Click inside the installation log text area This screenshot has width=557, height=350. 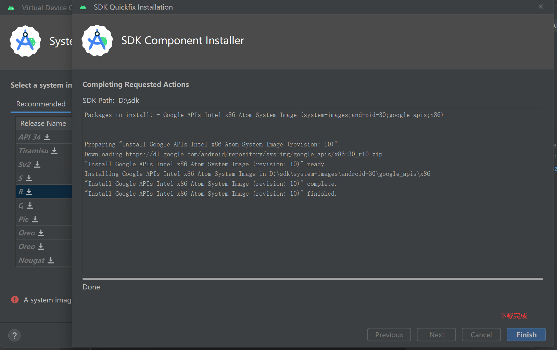(x=313, y=233)
